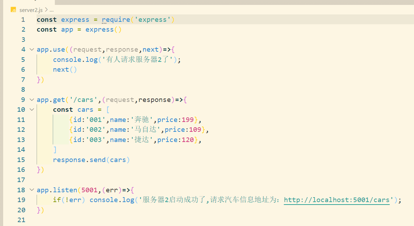This screenshot has width=414, height=226.
Task: Click the express() call on line 2
Action: [103, 30]
